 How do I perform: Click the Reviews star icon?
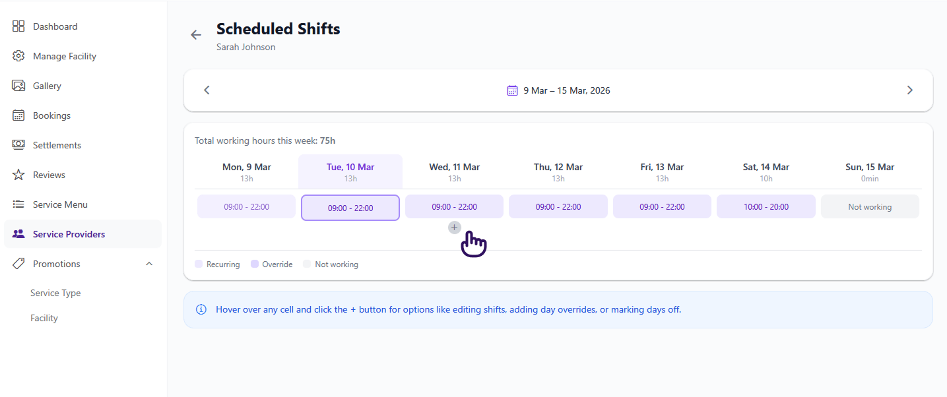(x=18, y=175)
